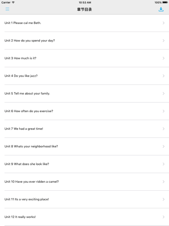169x226 pixels.
Task: Open Unit 2 How do you spend your day
Action: tap(84, 40)
